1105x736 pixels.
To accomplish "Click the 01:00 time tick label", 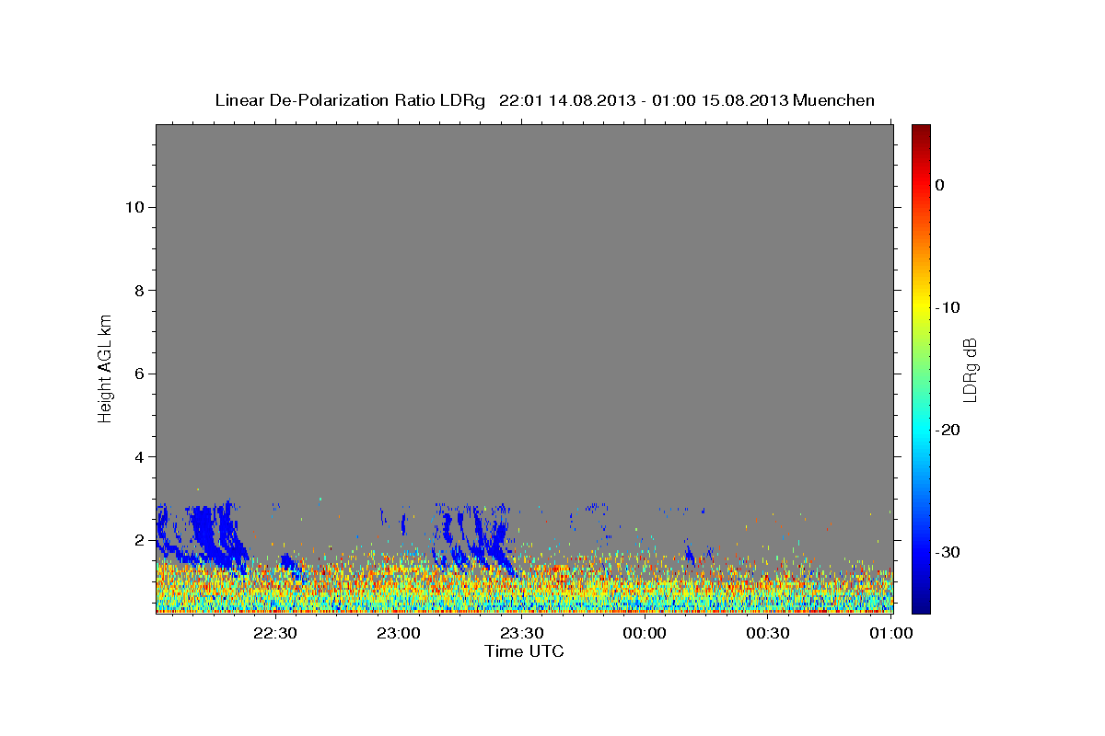I will [891, 633].
